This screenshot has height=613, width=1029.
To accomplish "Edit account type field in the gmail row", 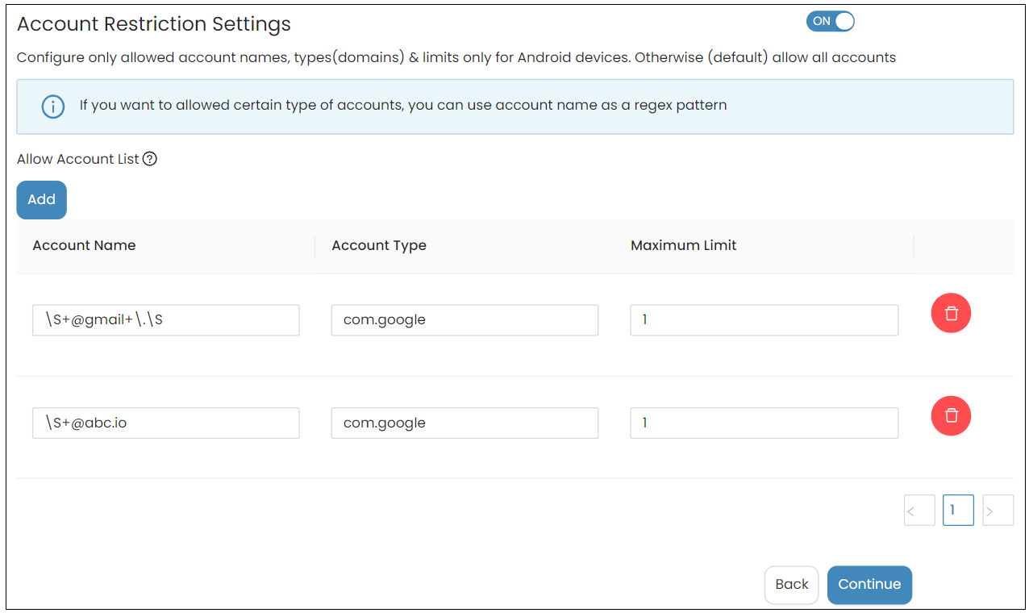I will [465, 320].
